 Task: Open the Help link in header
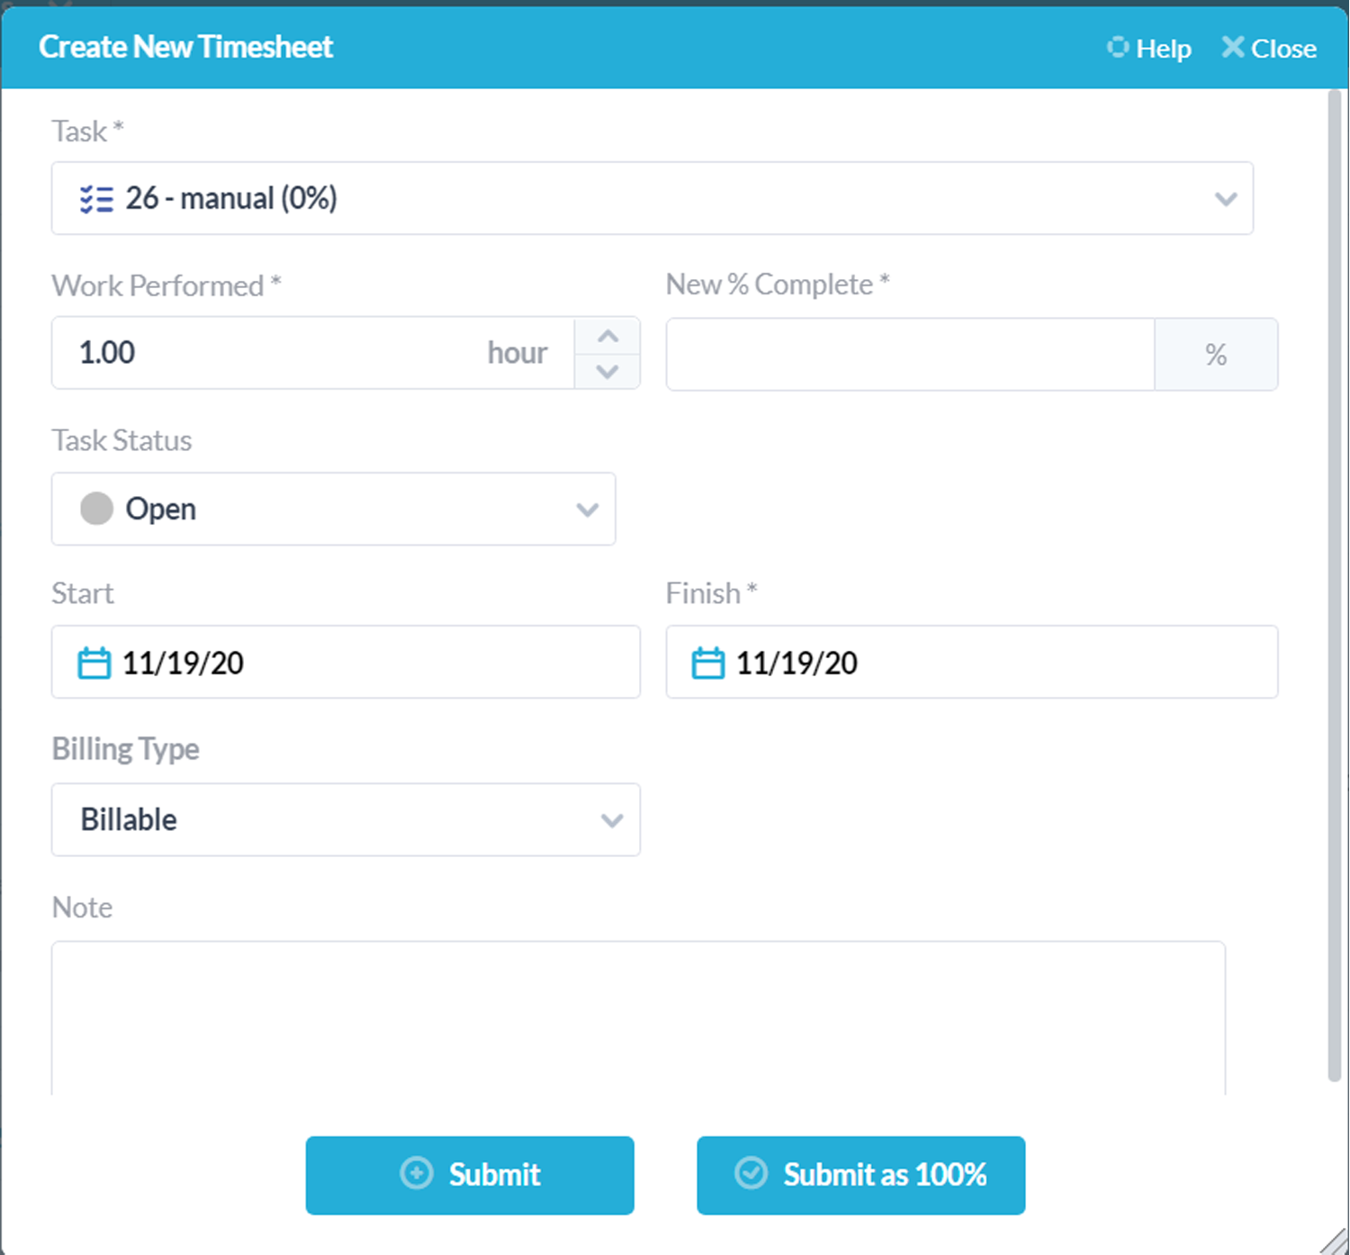(1148, 48)
